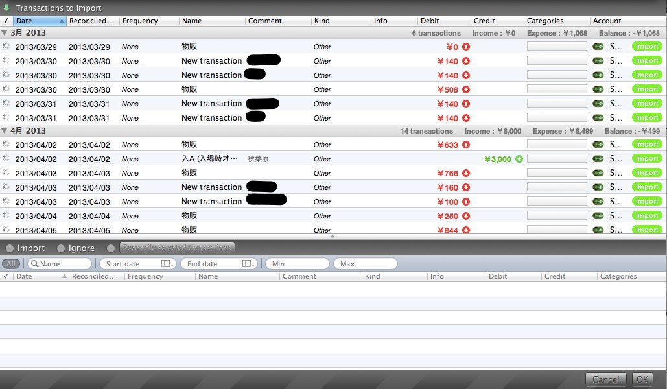Select the Import radio button
This screenshot has width=667, height=389.
click(9, 248)
